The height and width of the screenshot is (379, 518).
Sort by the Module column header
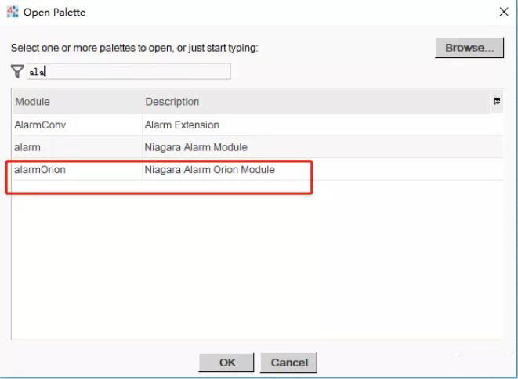click(78, 102)
